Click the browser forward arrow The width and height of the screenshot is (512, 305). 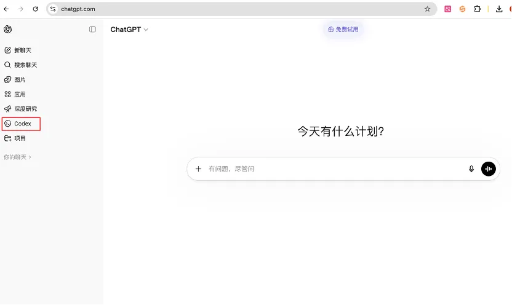click(x=21, y=9)
